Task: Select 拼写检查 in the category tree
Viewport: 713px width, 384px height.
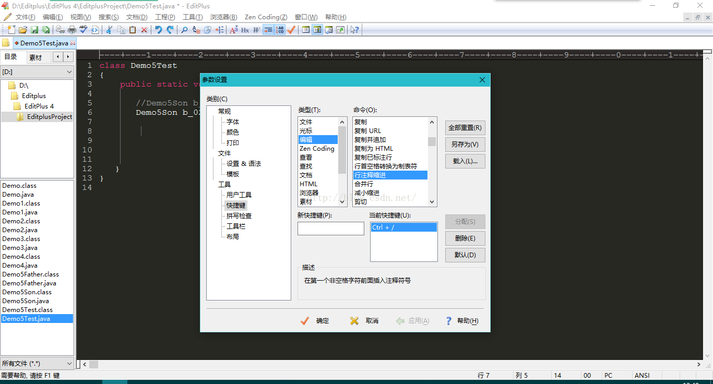Action: coord(239,215)
